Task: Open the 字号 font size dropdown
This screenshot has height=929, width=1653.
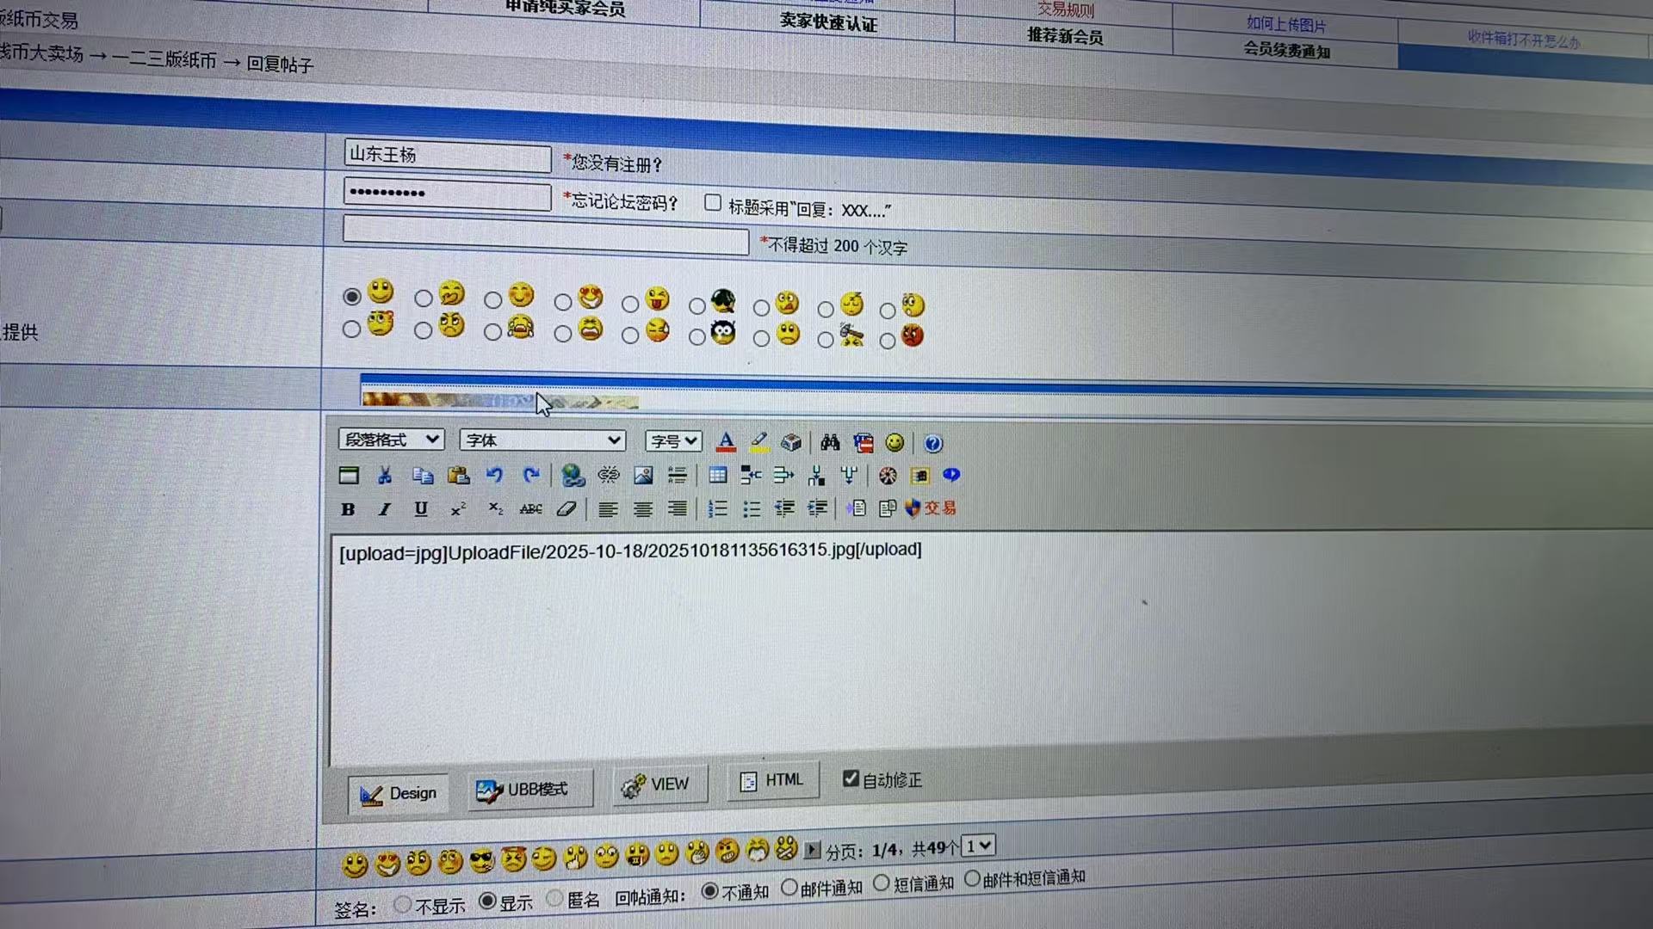Action: pyautogui.click(x=673, y=441)
